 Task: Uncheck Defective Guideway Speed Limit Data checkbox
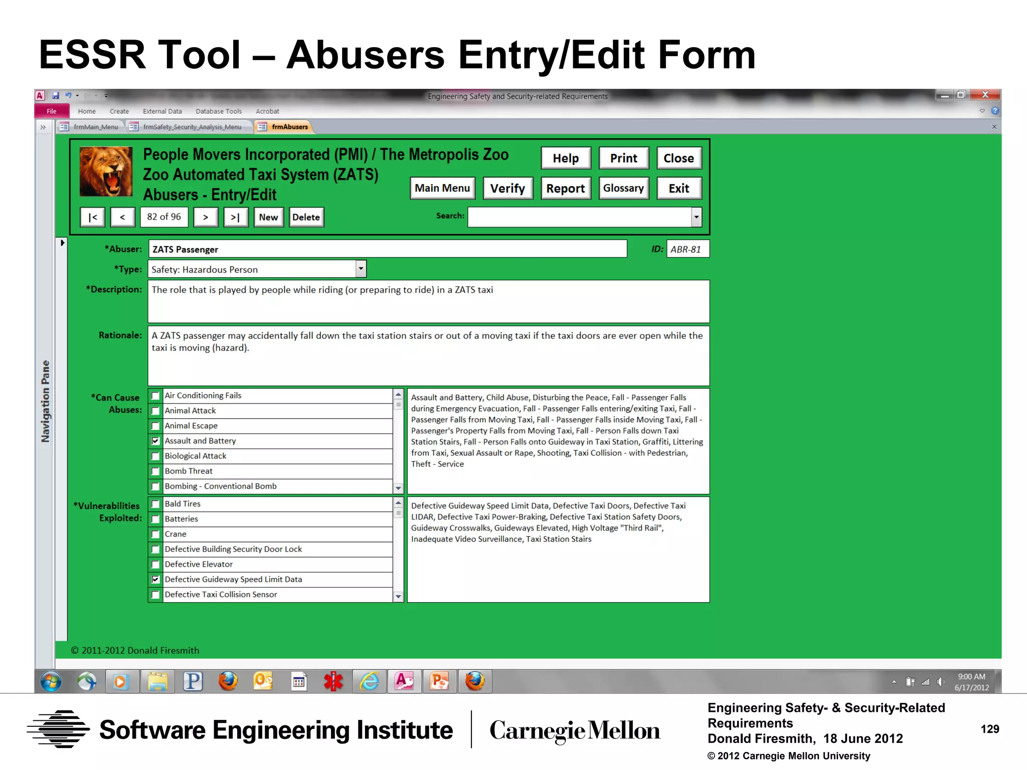155,580
